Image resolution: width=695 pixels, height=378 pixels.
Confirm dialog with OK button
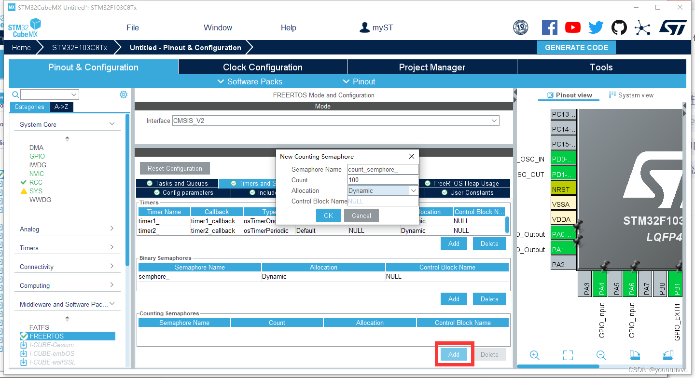coord(329,216)
